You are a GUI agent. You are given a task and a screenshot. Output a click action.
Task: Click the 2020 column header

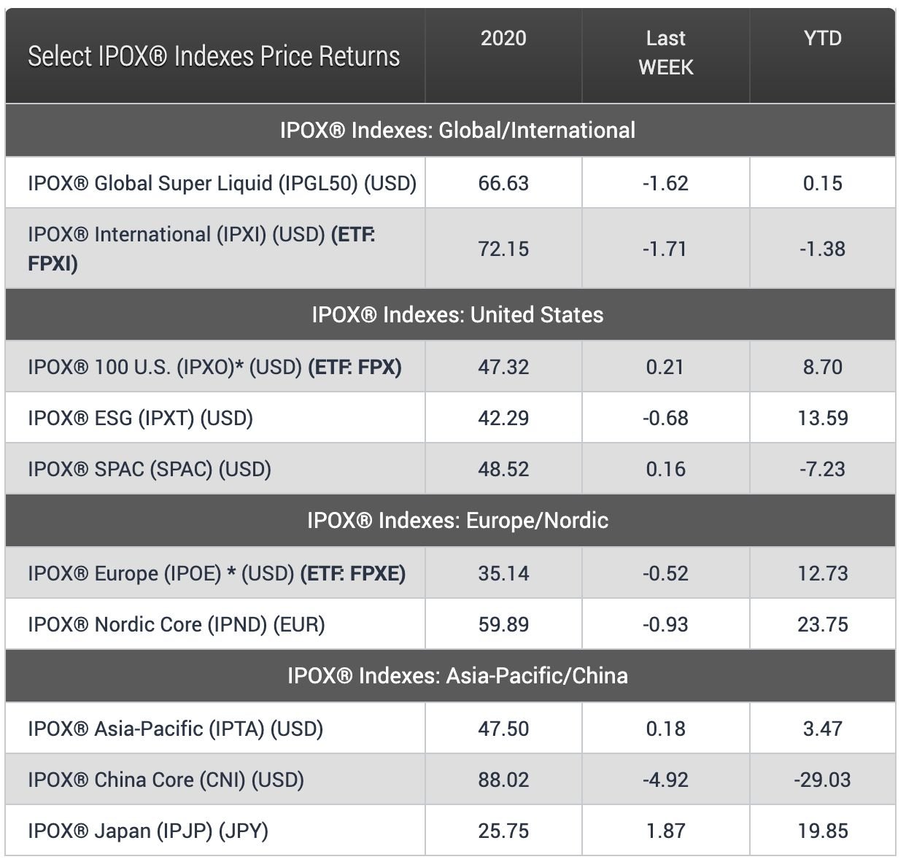tap(503, 38)
